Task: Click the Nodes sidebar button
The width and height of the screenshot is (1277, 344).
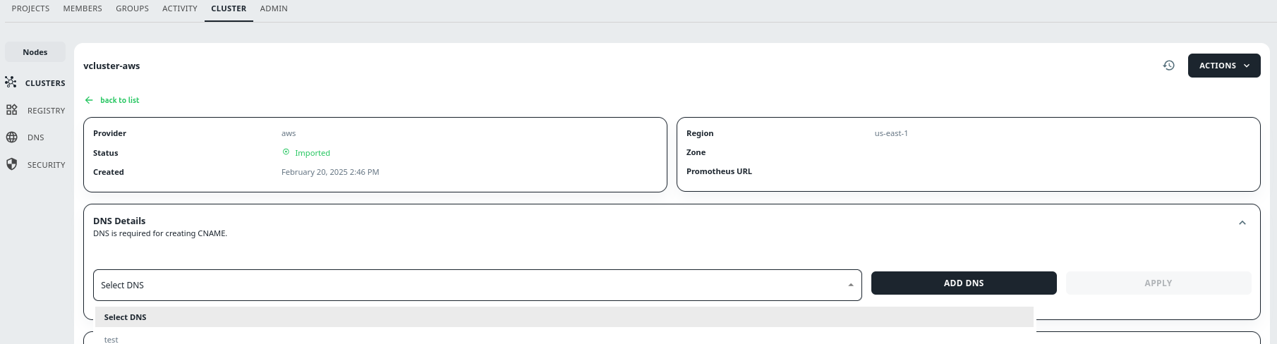Action: click(35, 52)
